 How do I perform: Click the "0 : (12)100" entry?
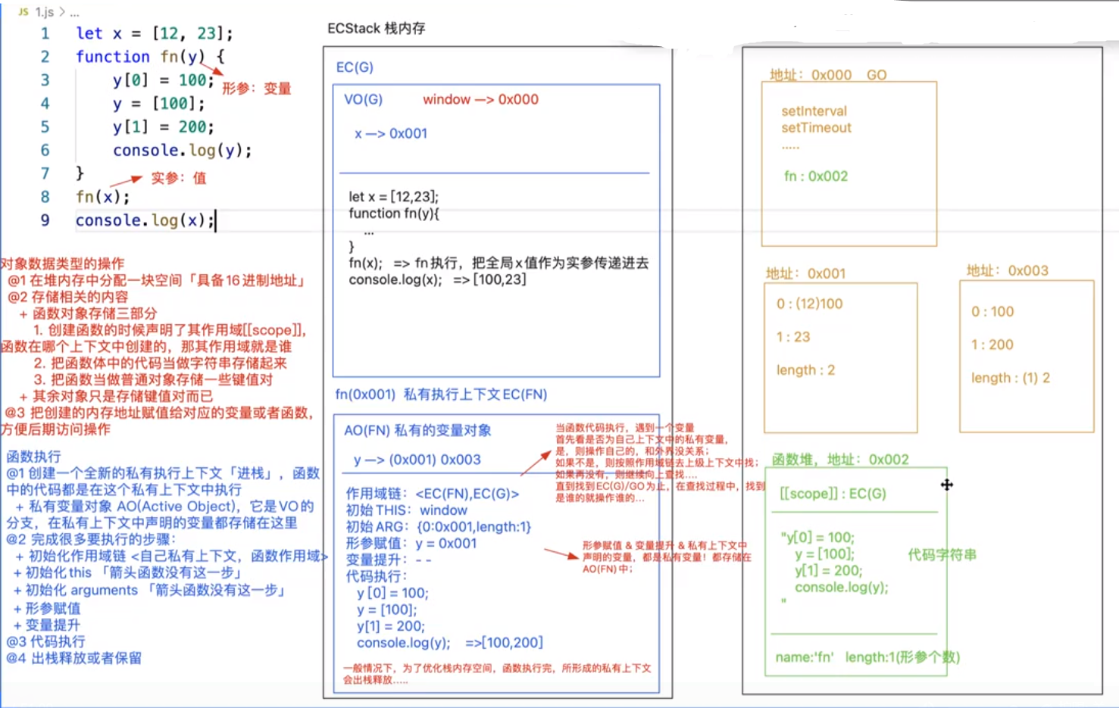[x=809, y=304]
